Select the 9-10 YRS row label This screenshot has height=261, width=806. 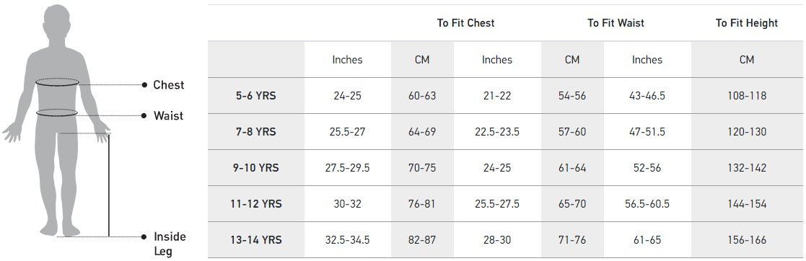coord(255,167)
